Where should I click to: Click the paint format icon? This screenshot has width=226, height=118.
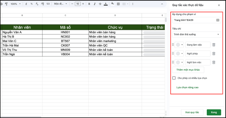click(x=6, y=4)
